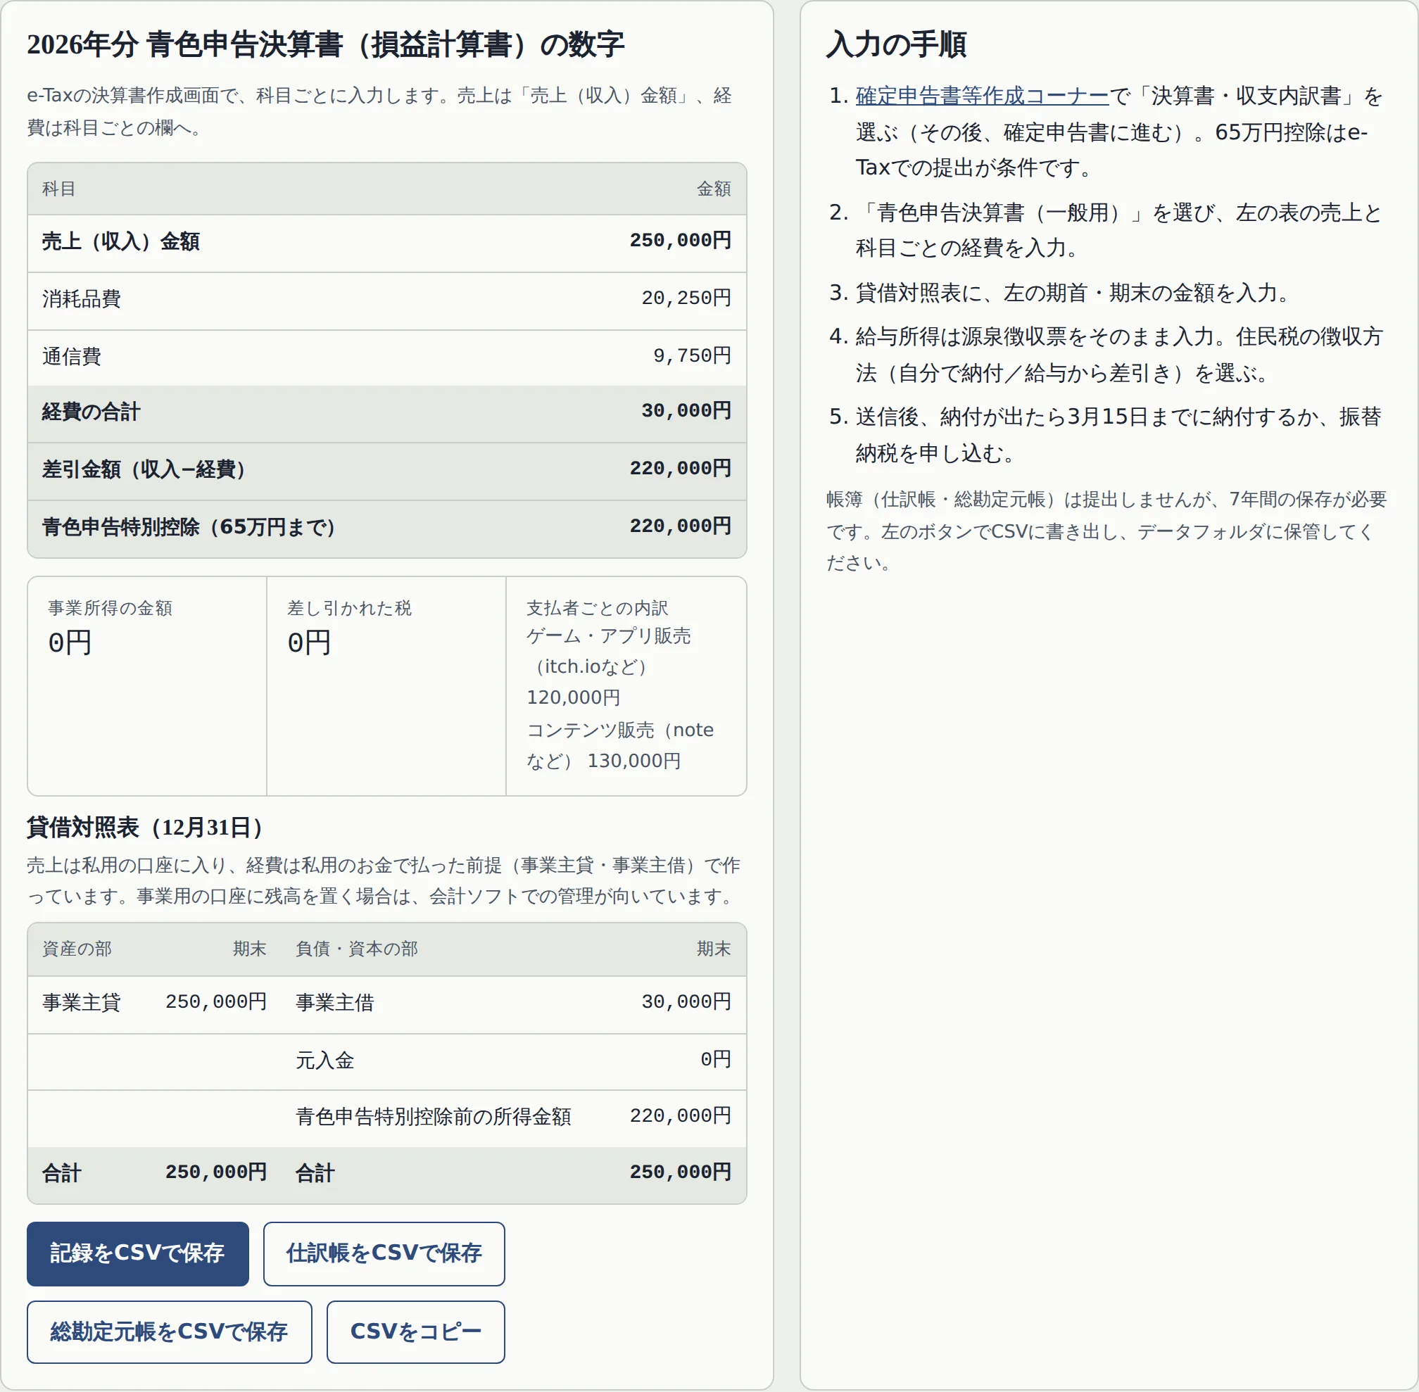
Task: Select the ゲーム・アプリ販売 payer entry
Action: click(608, 666)
